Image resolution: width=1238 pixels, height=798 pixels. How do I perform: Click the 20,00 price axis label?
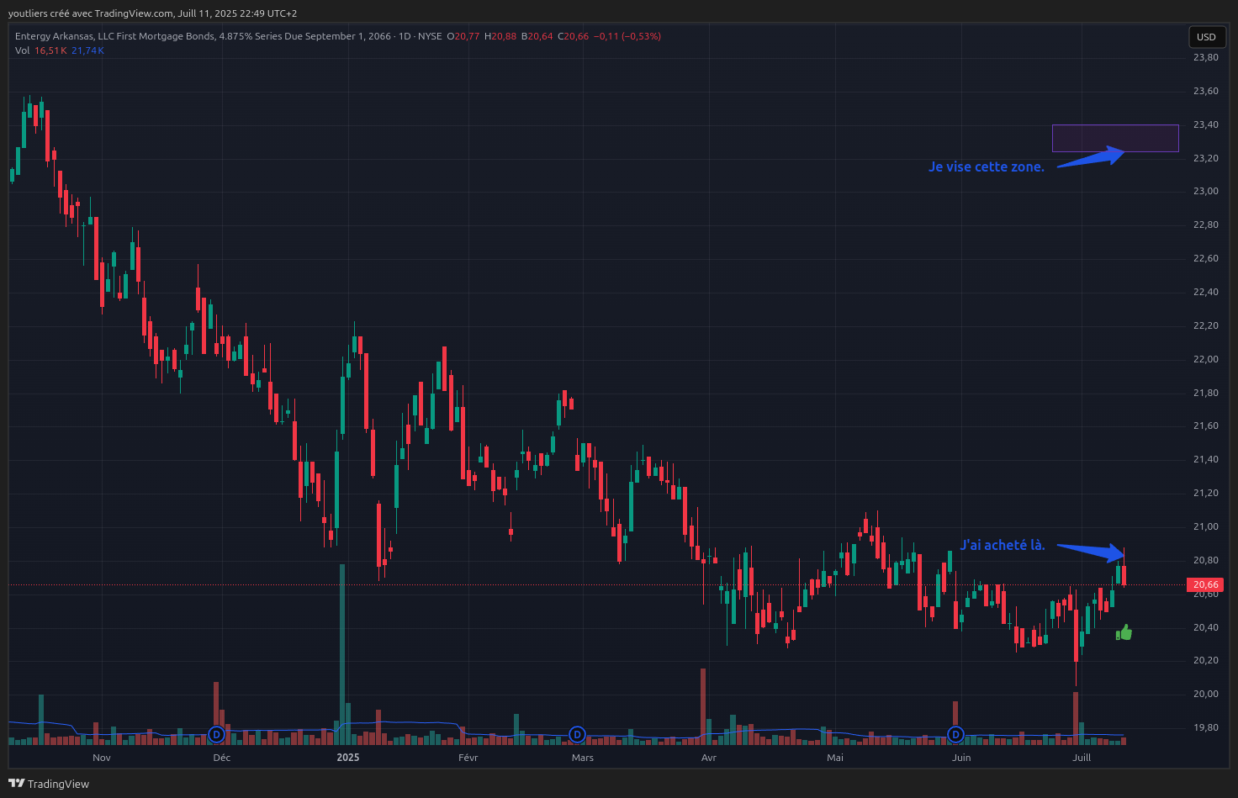click(1205, 694)
